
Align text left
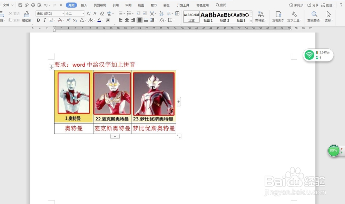(120, 20)
